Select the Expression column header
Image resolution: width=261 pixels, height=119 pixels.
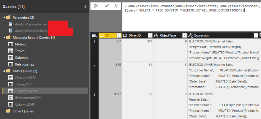click(x=223, y=35)
